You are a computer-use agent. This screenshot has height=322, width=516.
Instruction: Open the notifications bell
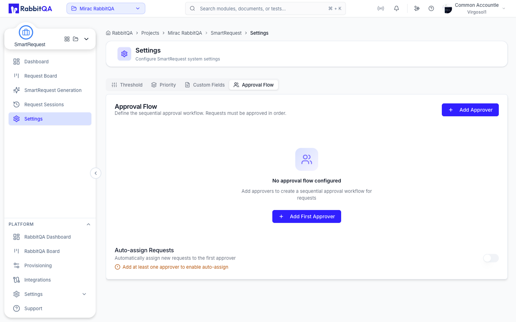pyautogui.click(x=396, y=9)
